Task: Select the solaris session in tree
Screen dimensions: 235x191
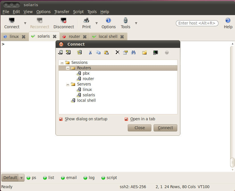Action: tap(89, 95)
